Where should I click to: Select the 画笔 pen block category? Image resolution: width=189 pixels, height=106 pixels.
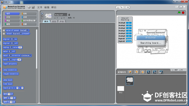[x=12, y=24]
